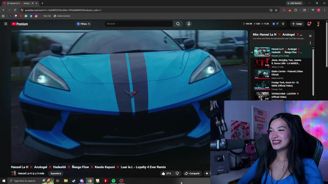This screenshot has width=328, height=184.
Task: Open the Crear create button
Action: pos(297,24)
